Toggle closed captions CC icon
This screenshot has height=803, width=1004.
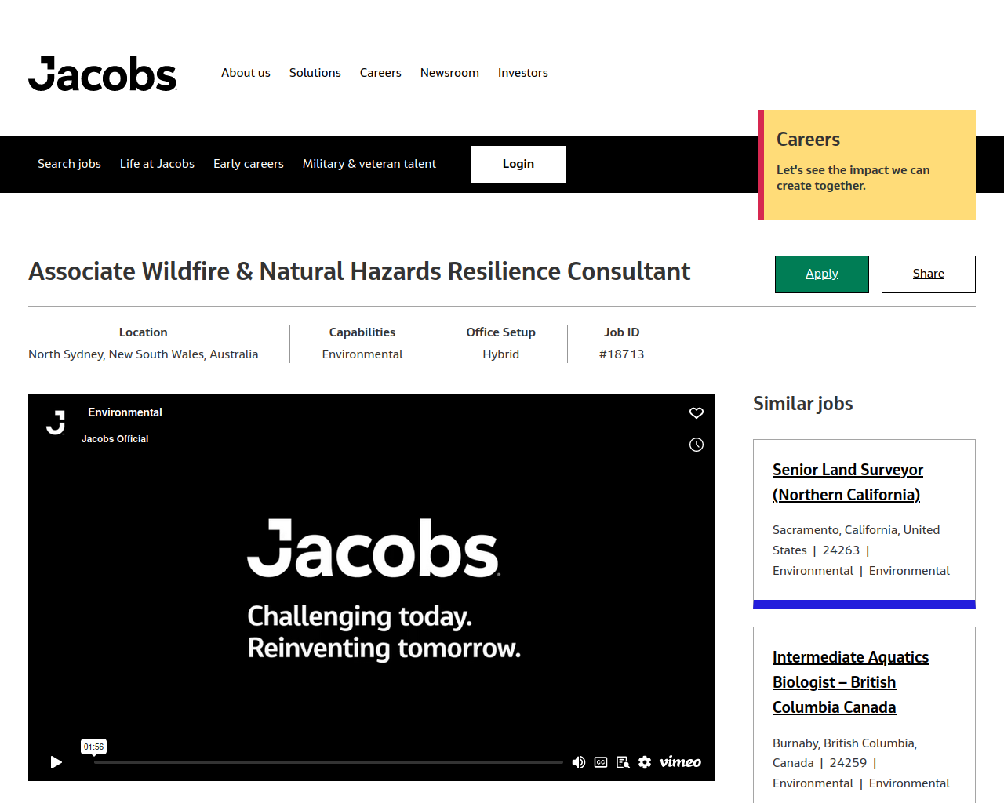[x=601, y=762]
